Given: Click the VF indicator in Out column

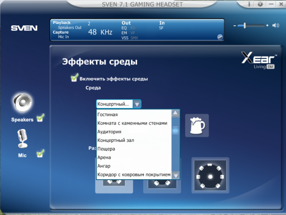Looking at the screenshot, I should tap(132, 33).
